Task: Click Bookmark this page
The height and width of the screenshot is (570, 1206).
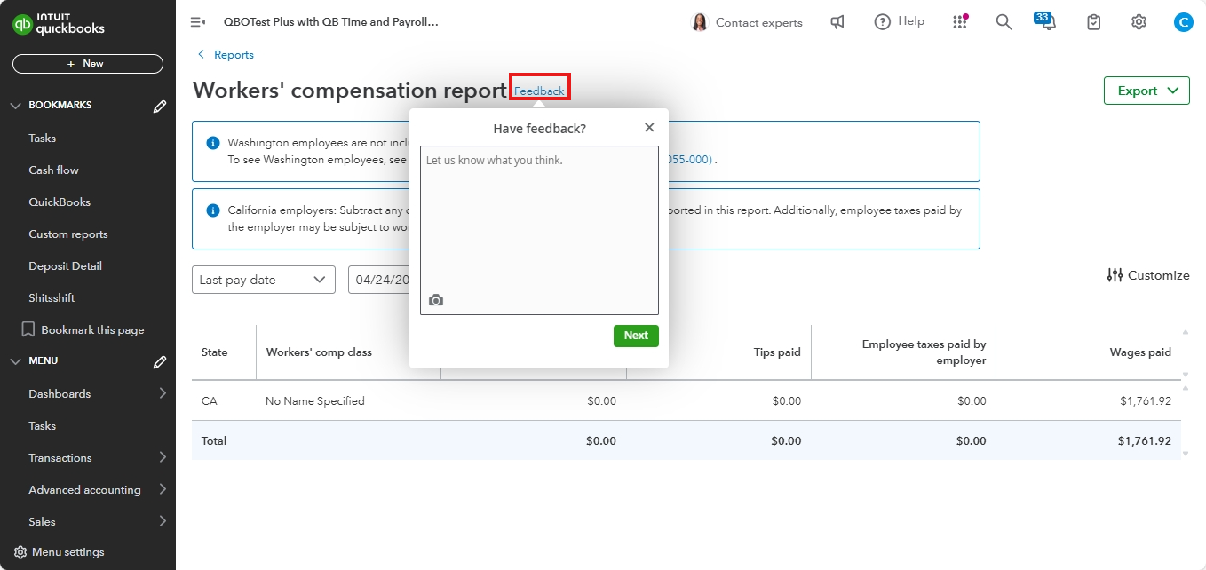Action: point(83,330)
